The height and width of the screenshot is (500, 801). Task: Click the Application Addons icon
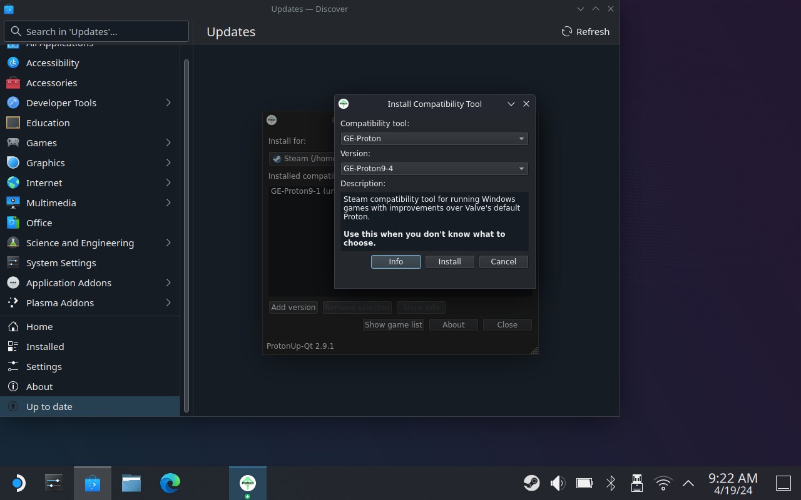tap(13, 282)
